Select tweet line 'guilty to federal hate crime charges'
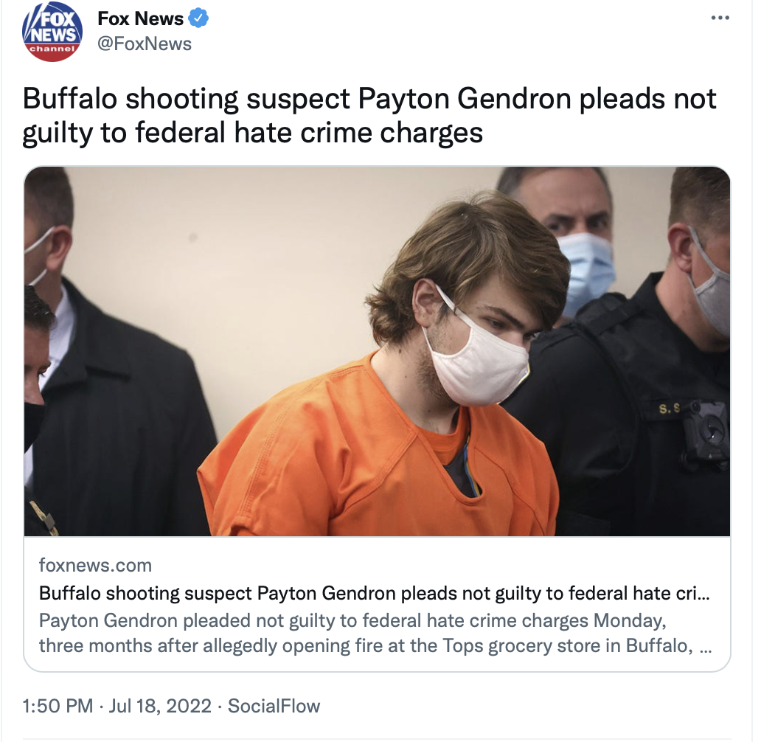 tap(253, 133)
